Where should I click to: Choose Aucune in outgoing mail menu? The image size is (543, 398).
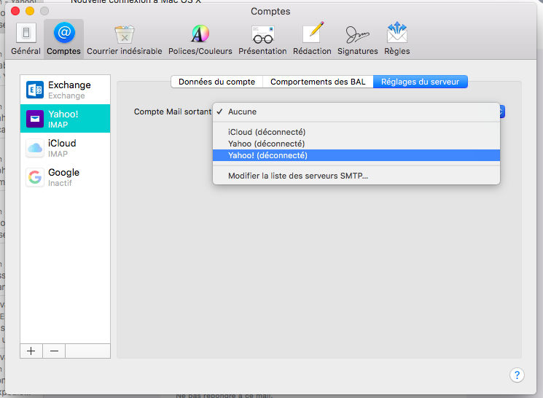(x=356, y=112)
